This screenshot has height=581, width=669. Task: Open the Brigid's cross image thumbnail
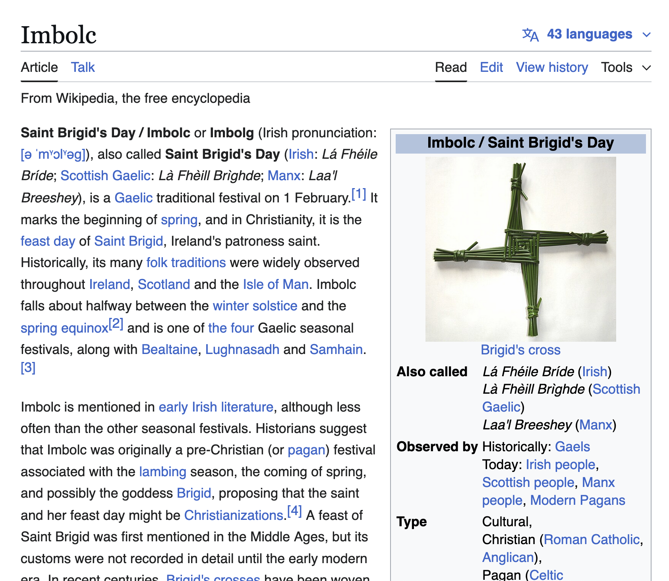click(x=520, y=249)
